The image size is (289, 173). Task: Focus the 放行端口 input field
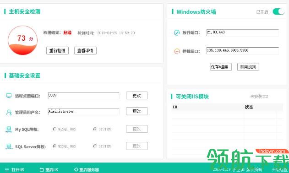tap(242, 32)
